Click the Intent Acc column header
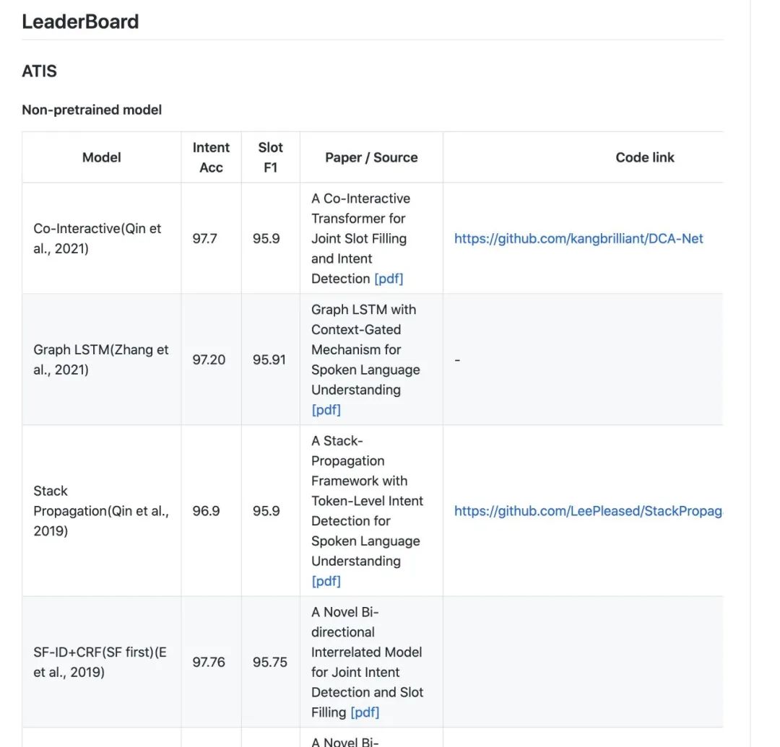The image size is (780, 747). (211, 157)
